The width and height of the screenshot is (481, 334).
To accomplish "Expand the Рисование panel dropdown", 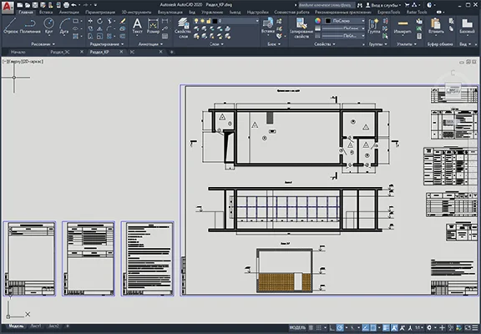I will (43, 44).
